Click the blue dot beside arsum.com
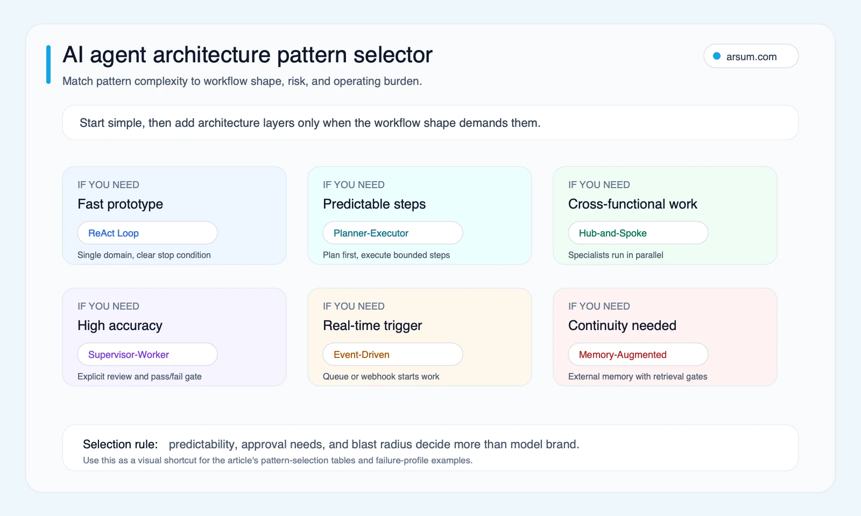 (x=717, y=56)
